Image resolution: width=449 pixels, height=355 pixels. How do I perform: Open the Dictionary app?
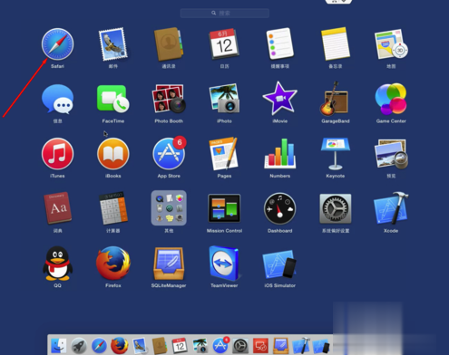[57, 208]
